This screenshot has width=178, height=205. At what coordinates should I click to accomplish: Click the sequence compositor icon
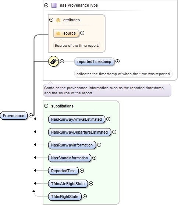coord(53,61)
